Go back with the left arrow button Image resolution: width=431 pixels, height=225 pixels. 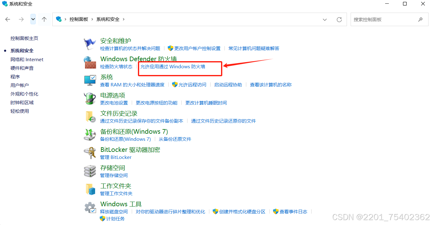click(8, 19)
